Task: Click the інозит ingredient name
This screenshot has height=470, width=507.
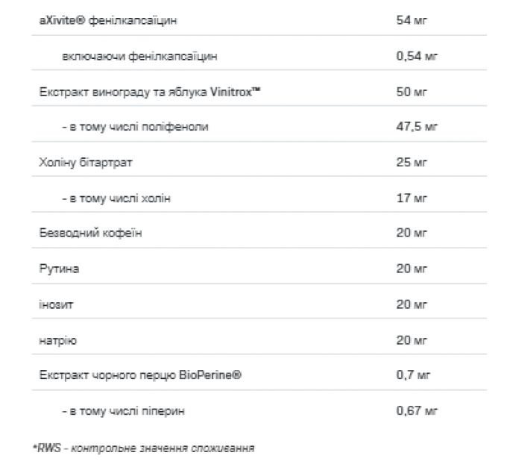Action: tap(56, 304)
